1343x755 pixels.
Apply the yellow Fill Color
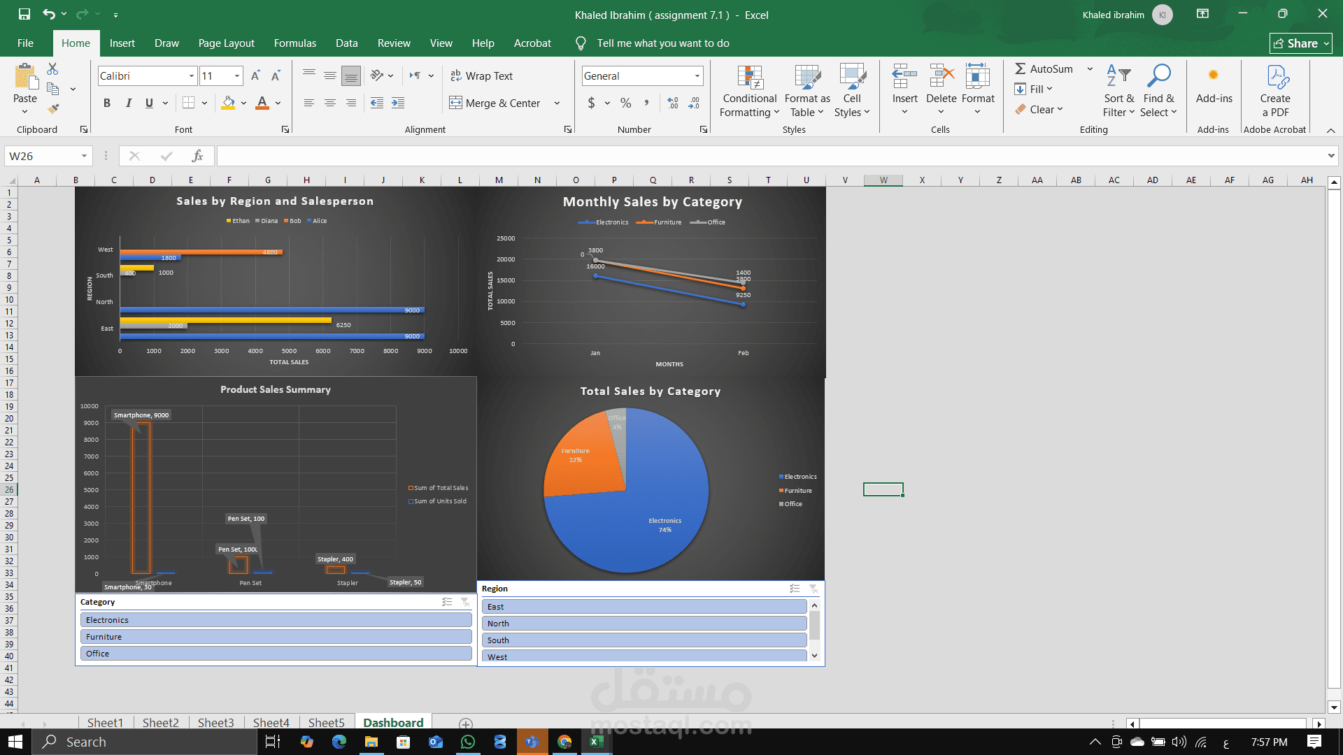point(228,103)
